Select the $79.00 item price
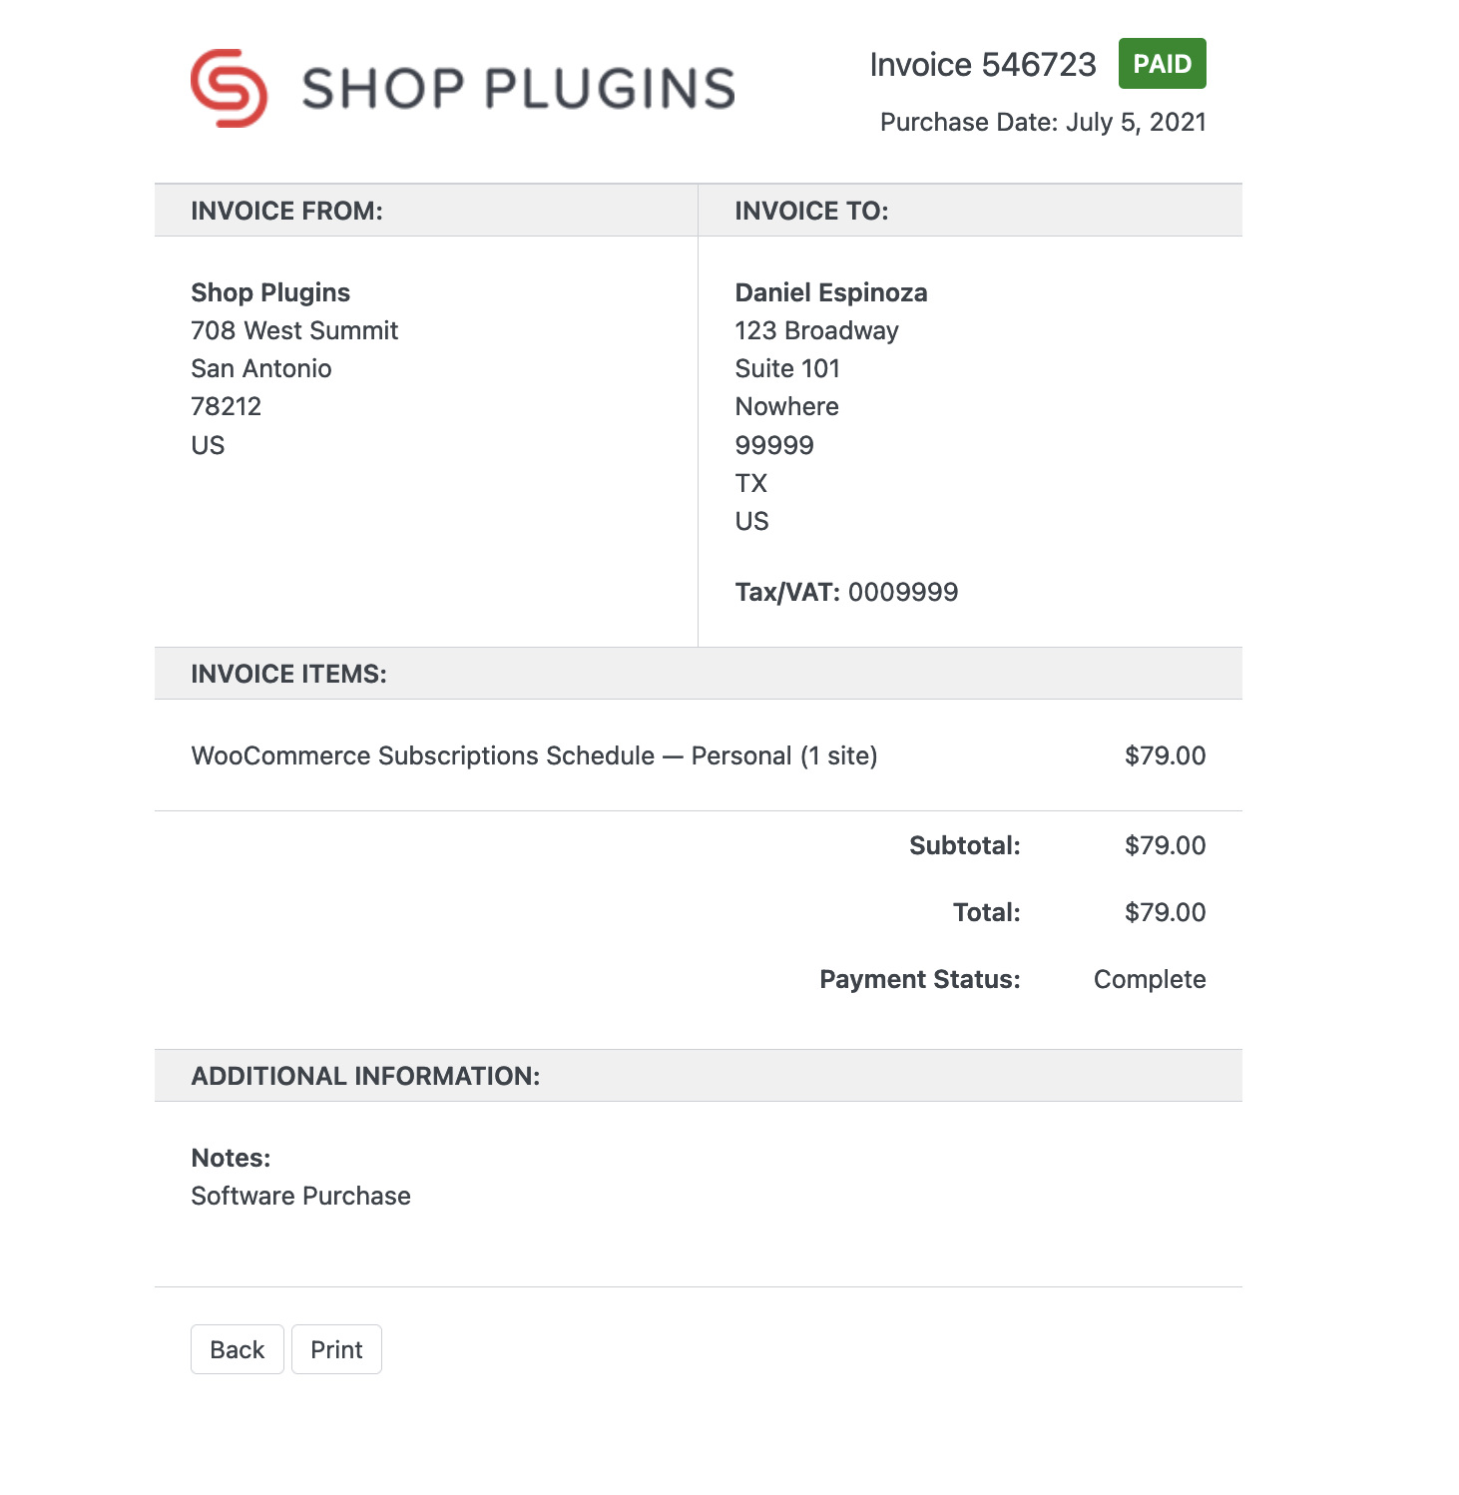The width and height of the screenshot is (1459, 1495). (x=1165, y=755)
